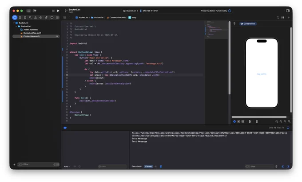Switch to the Executable console tab
Viewport: 302px width, 182px height.
[136, 167]
